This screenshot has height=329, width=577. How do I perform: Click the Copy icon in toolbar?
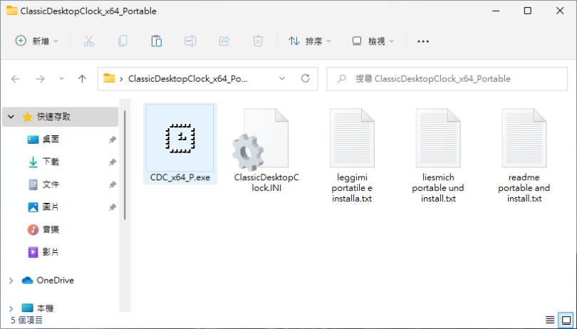pyautogui.click(x=123, y=41)
